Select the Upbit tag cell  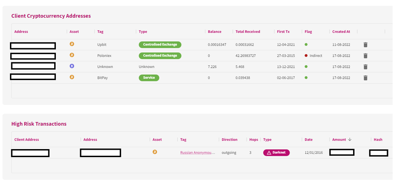click(102, 45)
